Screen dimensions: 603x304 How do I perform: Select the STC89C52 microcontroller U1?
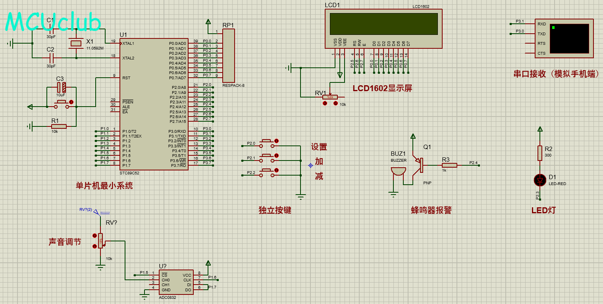coord(154,104)
